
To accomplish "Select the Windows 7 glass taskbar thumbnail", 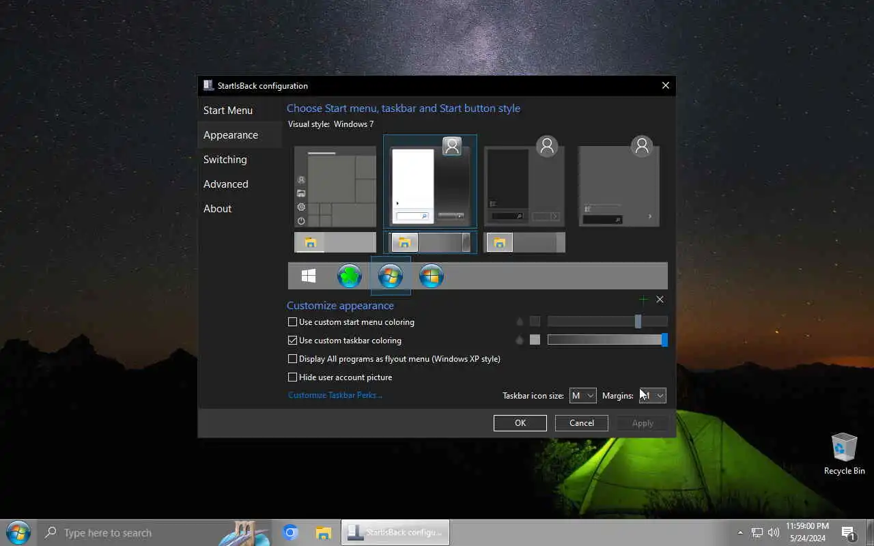I will click(430, 242).
